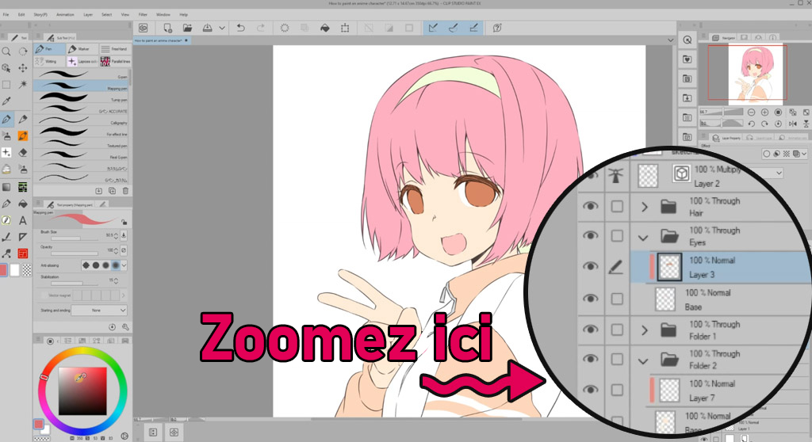Tick the lock checkbox beside the Hair folder
The height and width of the screenshot is (442, 812).
point(617,207)
